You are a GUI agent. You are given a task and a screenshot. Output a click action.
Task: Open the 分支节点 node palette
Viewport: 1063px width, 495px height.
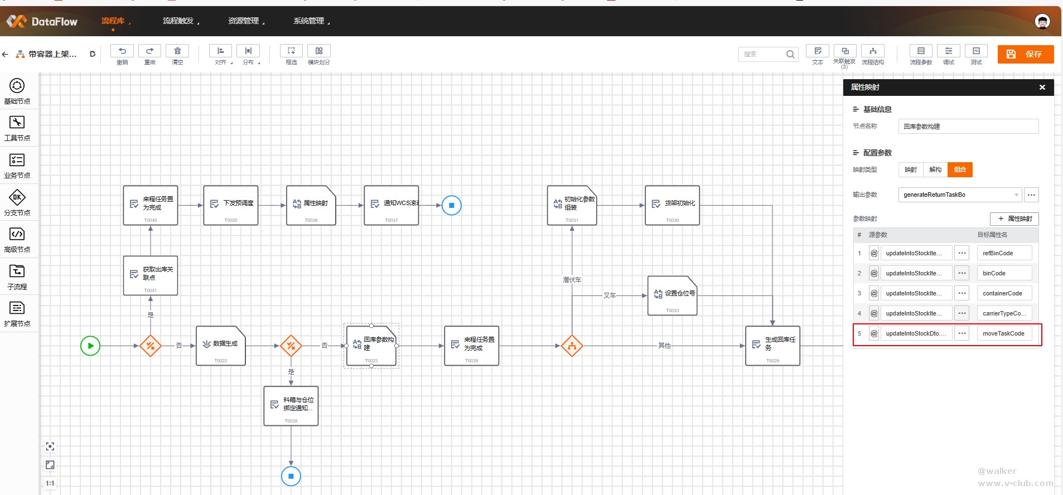pos(17,203)
